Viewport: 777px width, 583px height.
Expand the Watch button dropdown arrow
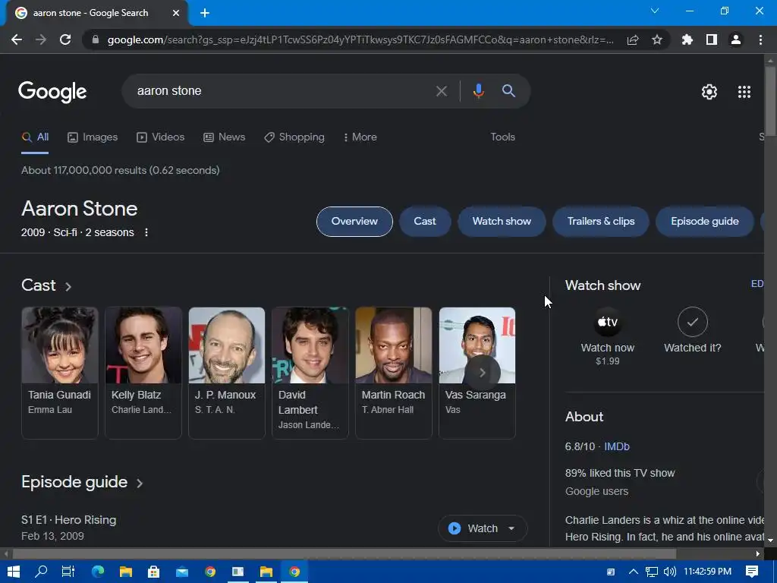point(511,528)
